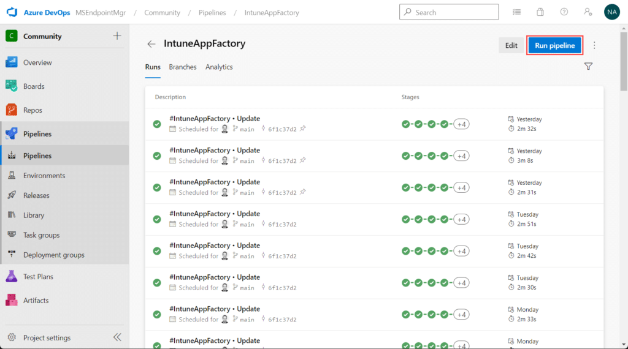Open the Marketplace shopping bag icon
The width and height of the screenshot is (628, 349).
(540, 12)
